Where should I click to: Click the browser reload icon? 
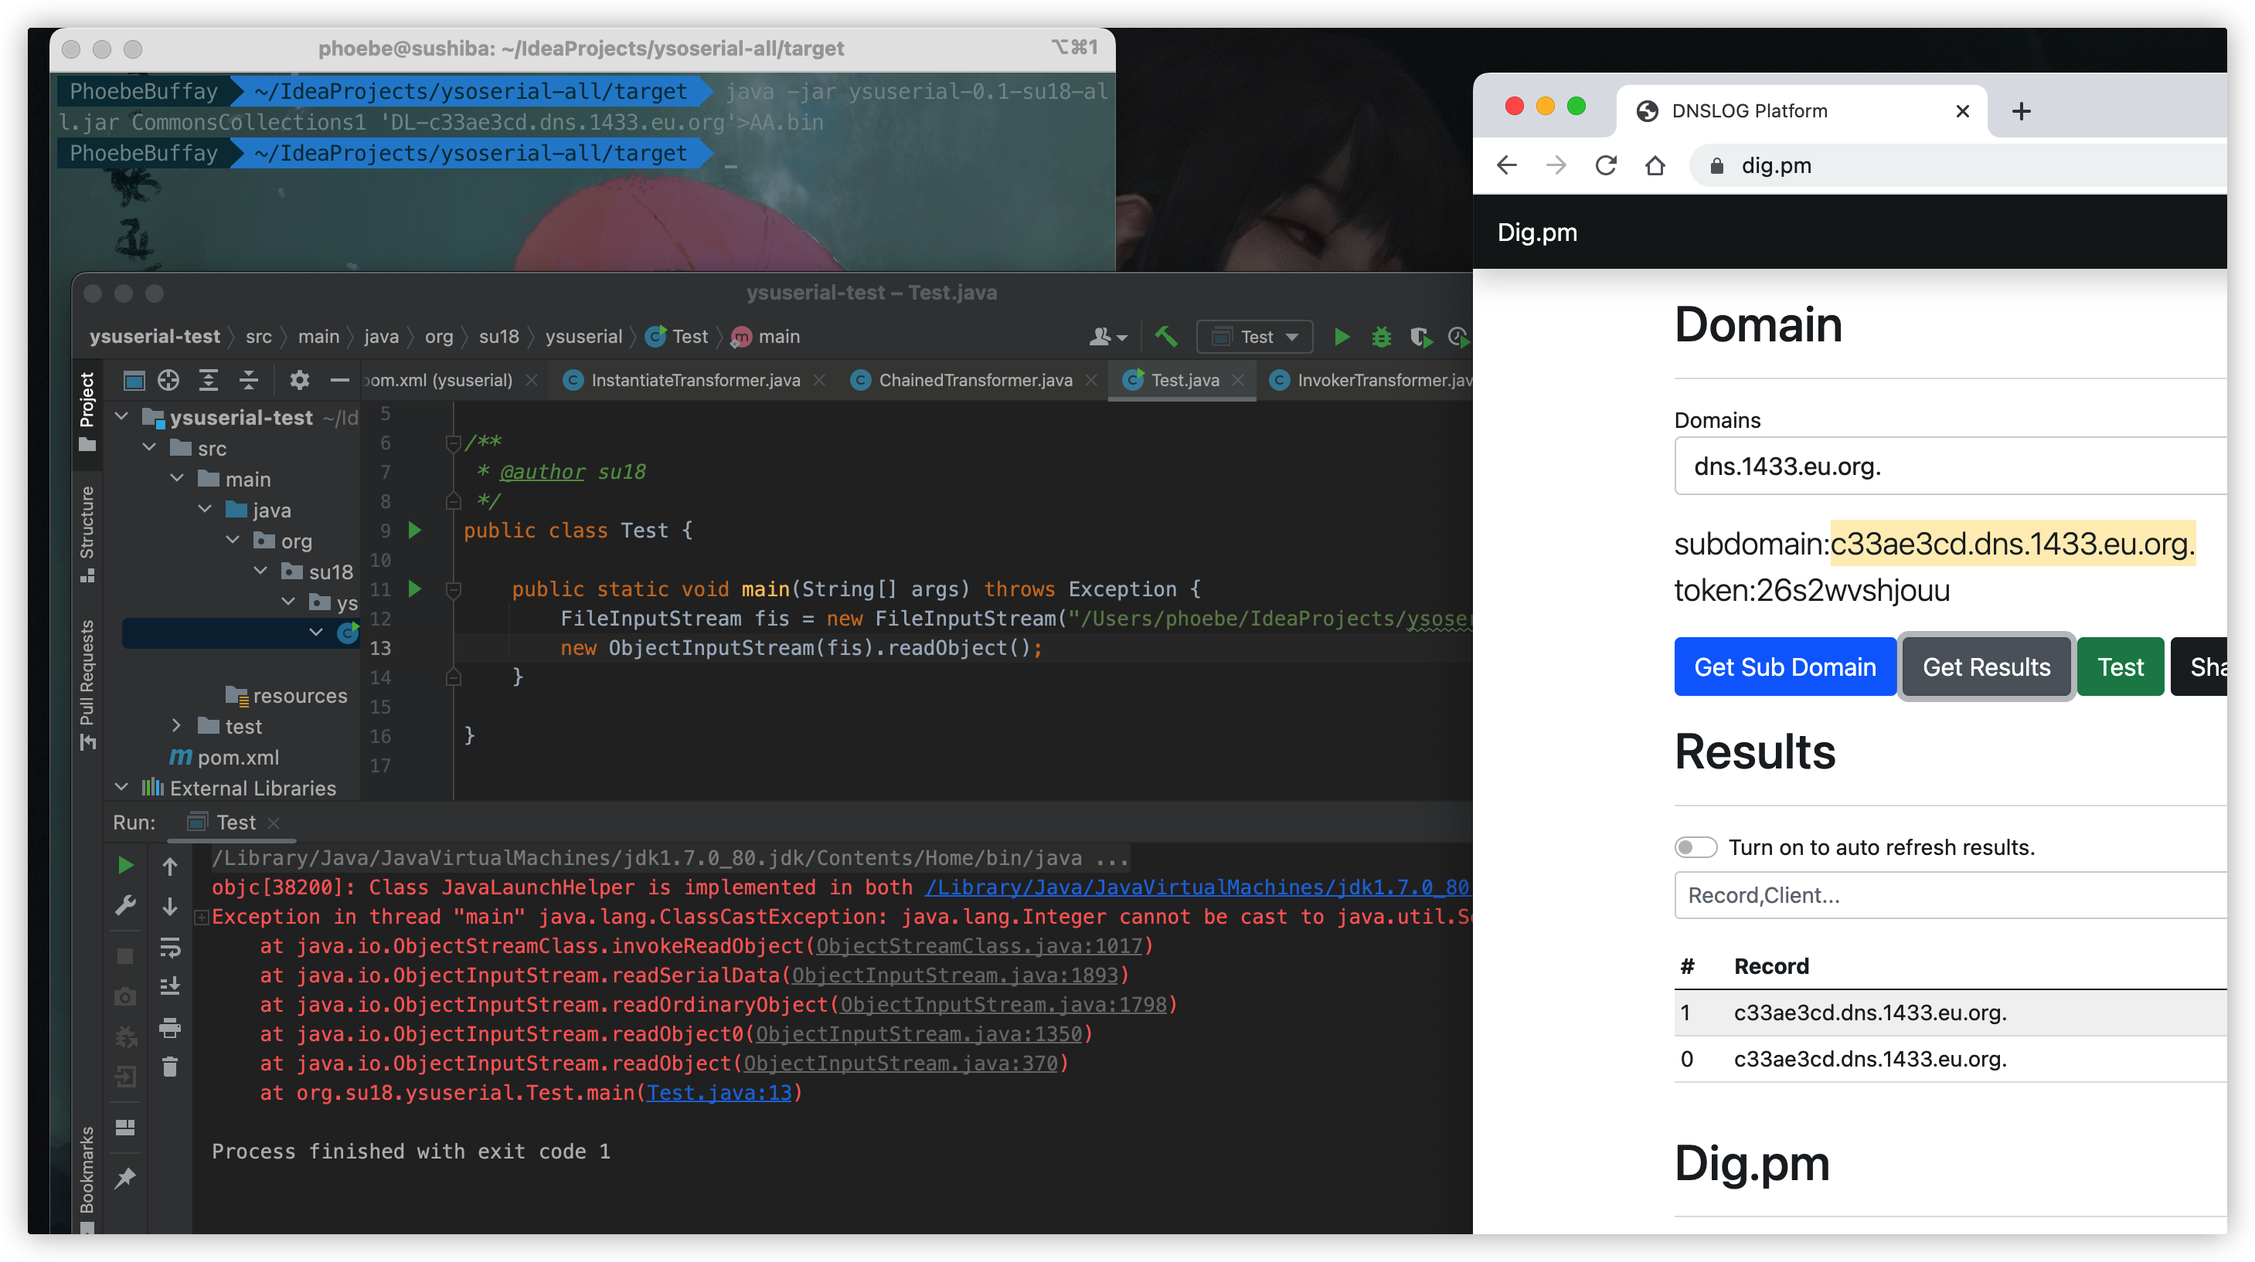(1605, 165)
